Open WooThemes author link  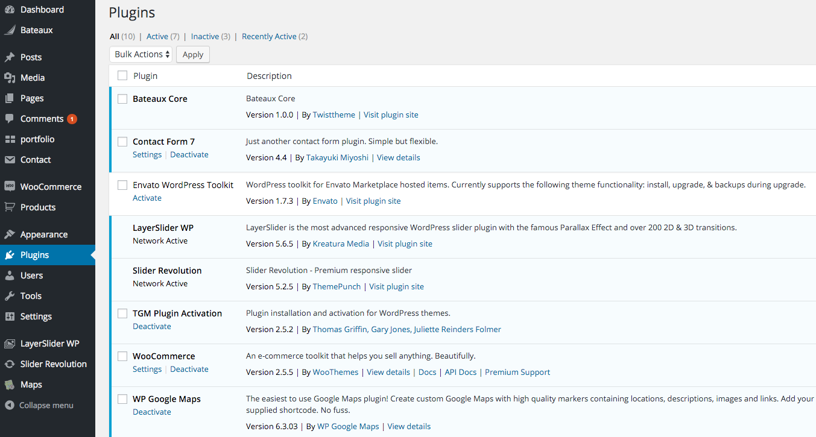click(335, 372)
